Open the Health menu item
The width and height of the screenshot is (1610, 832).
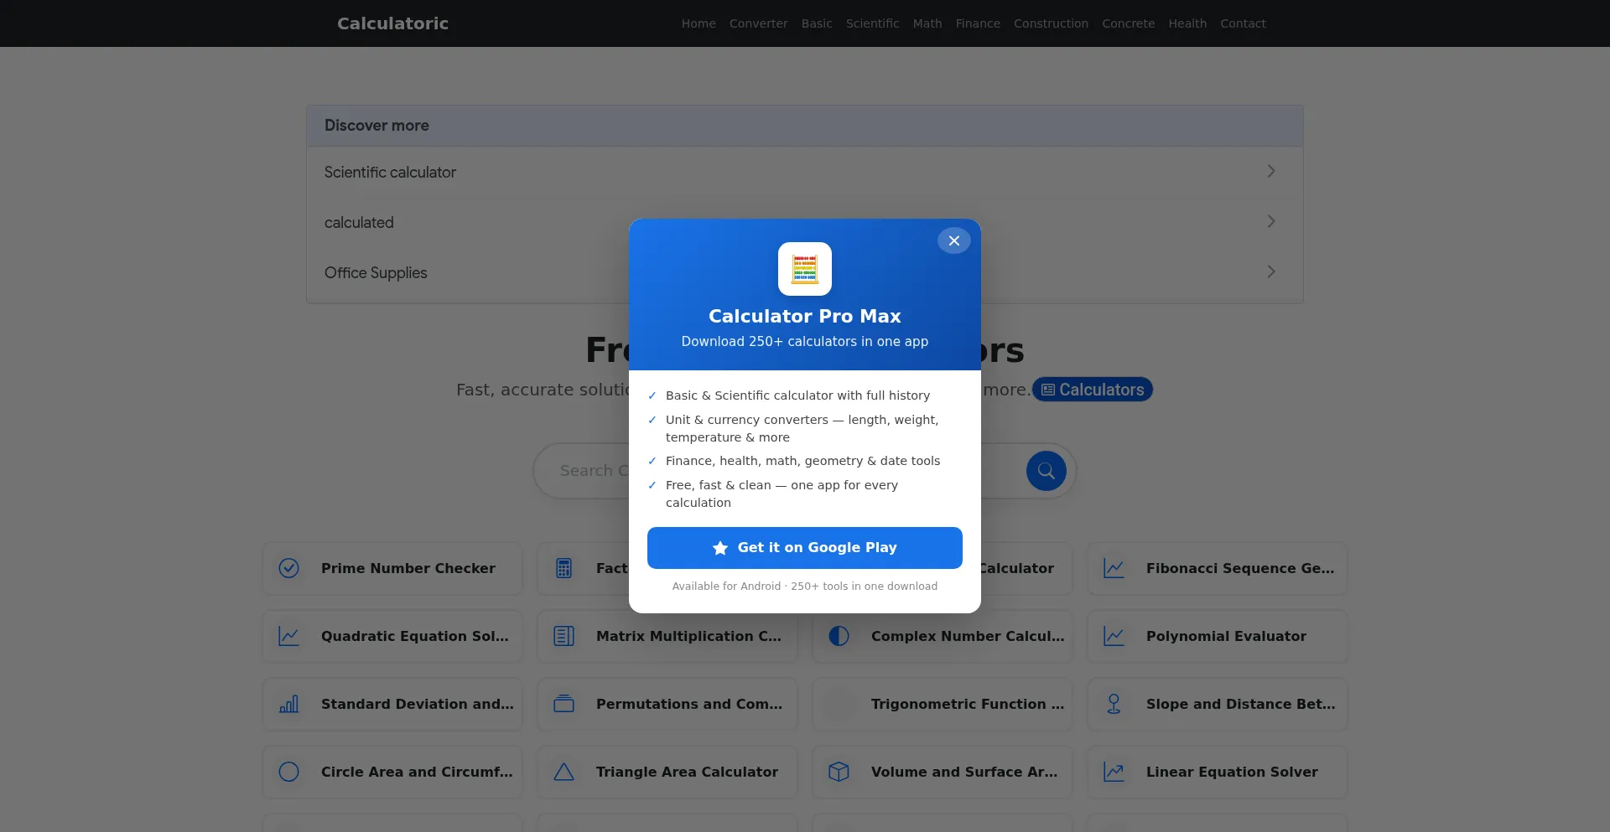[1187, 23]
